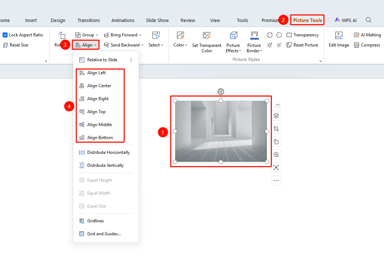Launch WPS AI
The width and height of the screenshot is (384, 258).
[345, 20]
